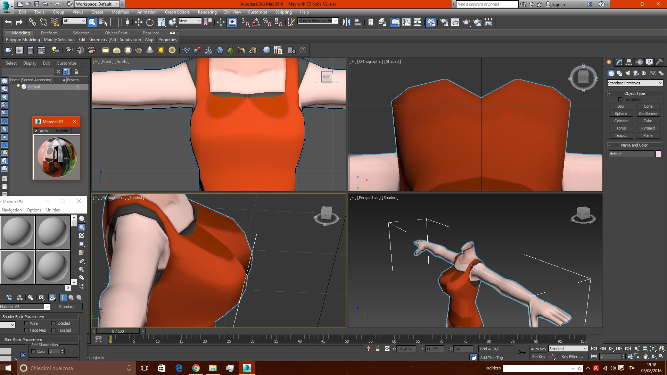Image resolution: width=667 pixels, height=375 pixels.
Task: Choose the Select and Move tool
Action: 139,23
